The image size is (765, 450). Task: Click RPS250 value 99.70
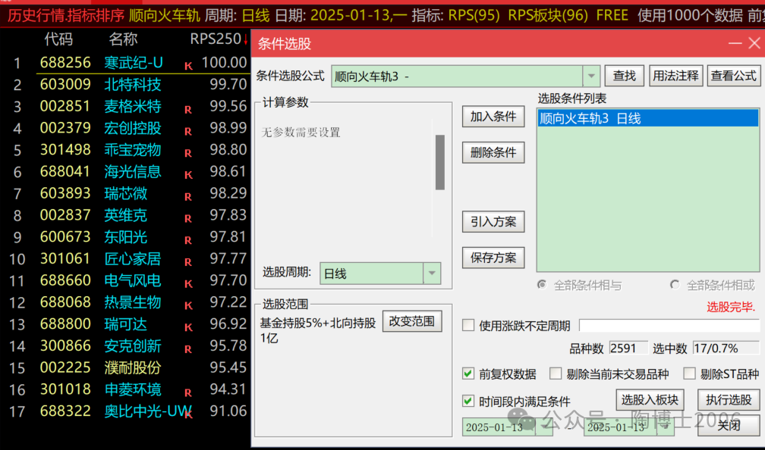[x=228, y=84]
